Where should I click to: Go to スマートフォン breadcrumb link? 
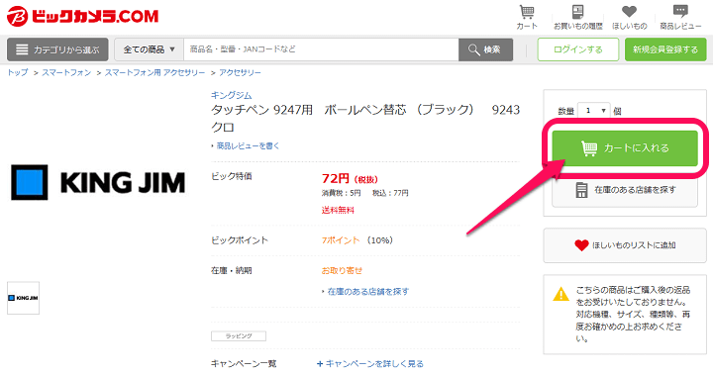click(66, 72)
